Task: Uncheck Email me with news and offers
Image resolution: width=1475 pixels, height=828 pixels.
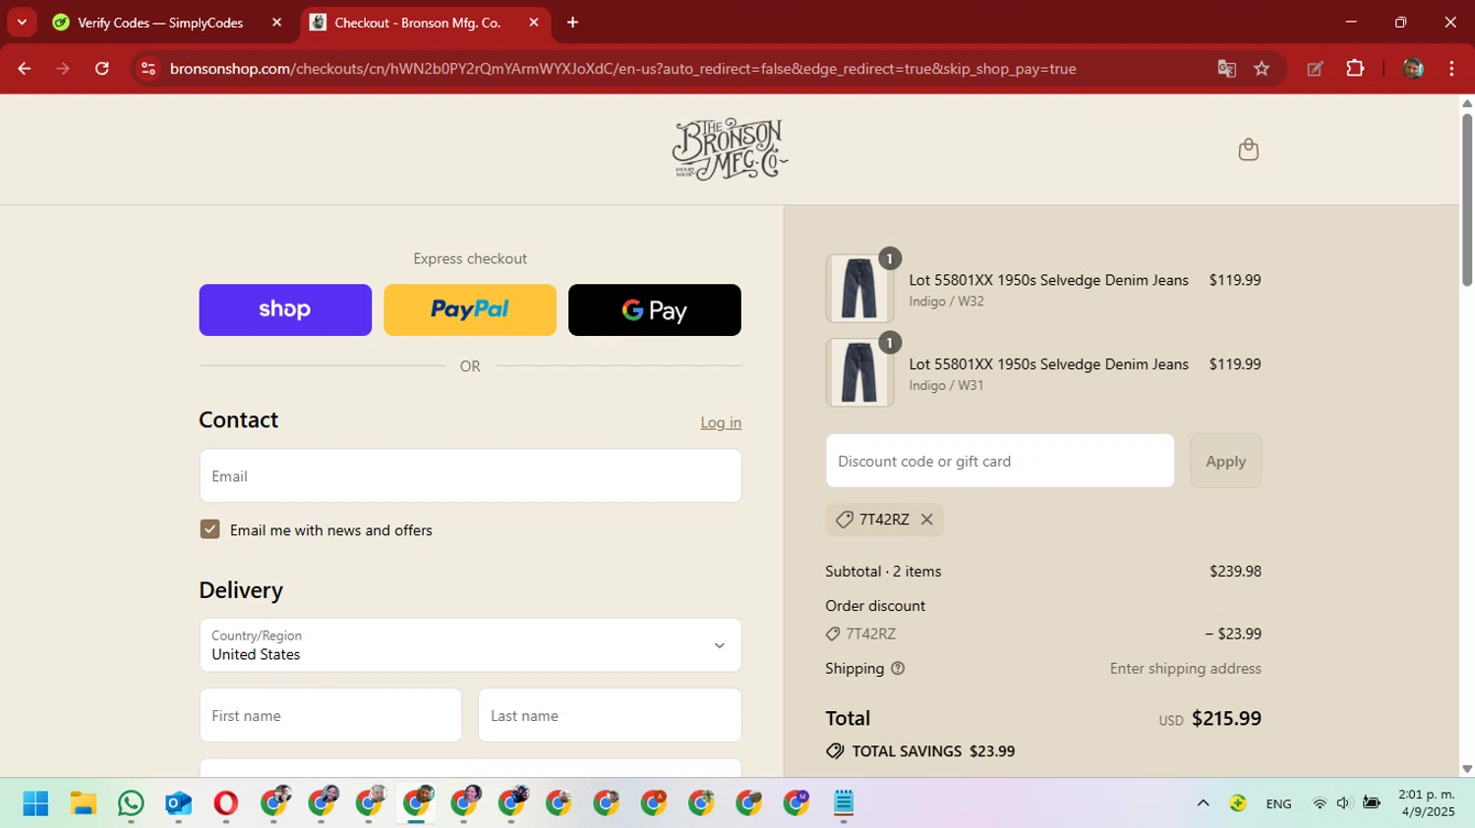Action: [209, 529]
